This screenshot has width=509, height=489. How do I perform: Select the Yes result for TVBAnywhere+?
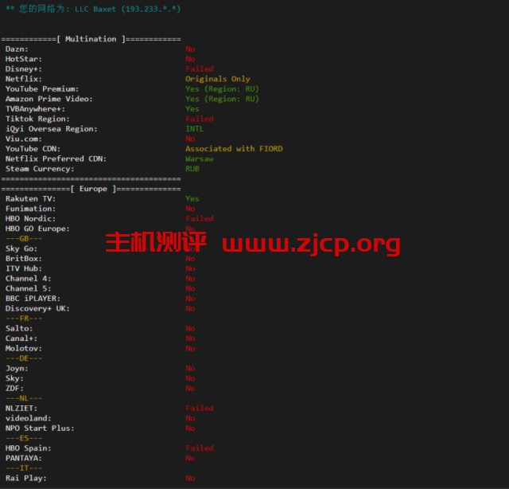(192, 109)
